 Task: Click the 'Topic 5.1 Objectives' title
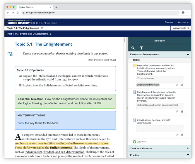(x=30, y=70)
